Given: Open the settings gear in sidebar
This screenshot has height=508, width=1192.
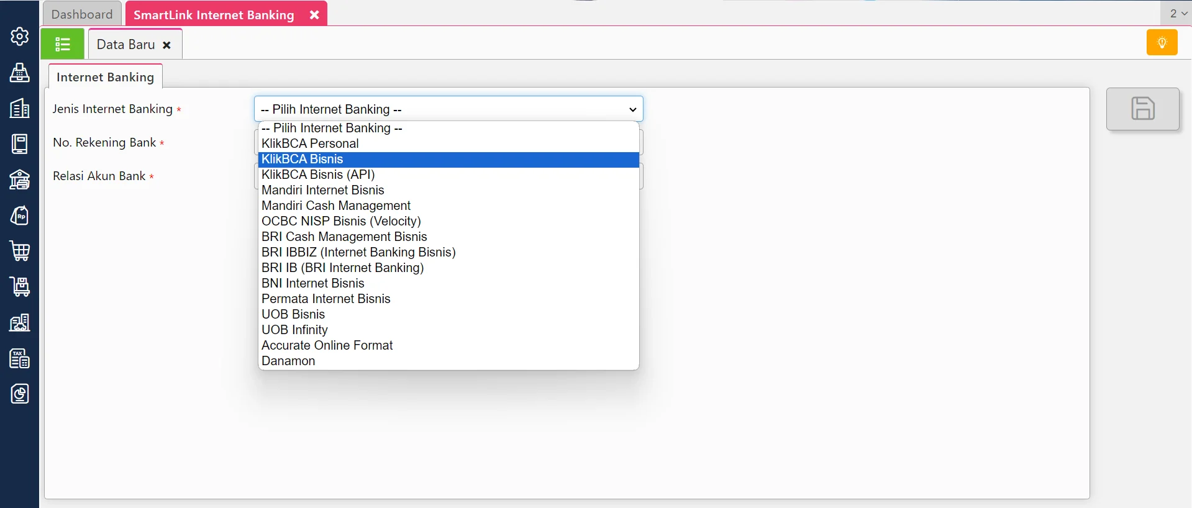Looking at the screenshot, I should pyautogui.click(x=19, y=37).
